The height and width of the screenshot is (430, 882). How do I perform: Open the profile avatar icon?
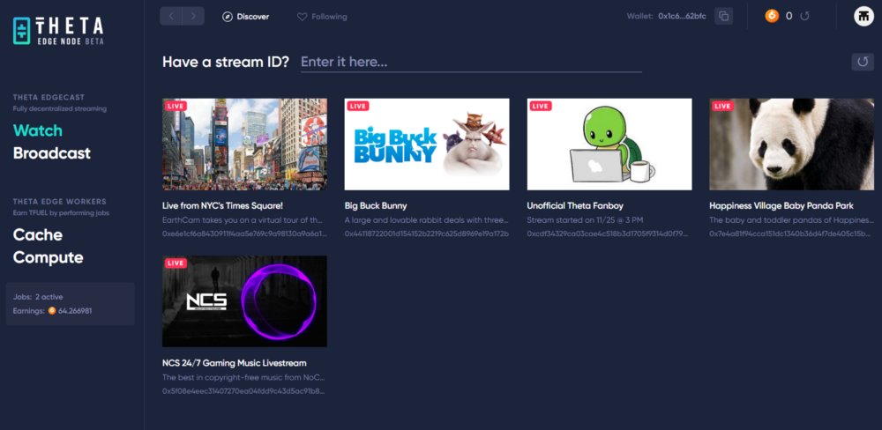(863, 16)
